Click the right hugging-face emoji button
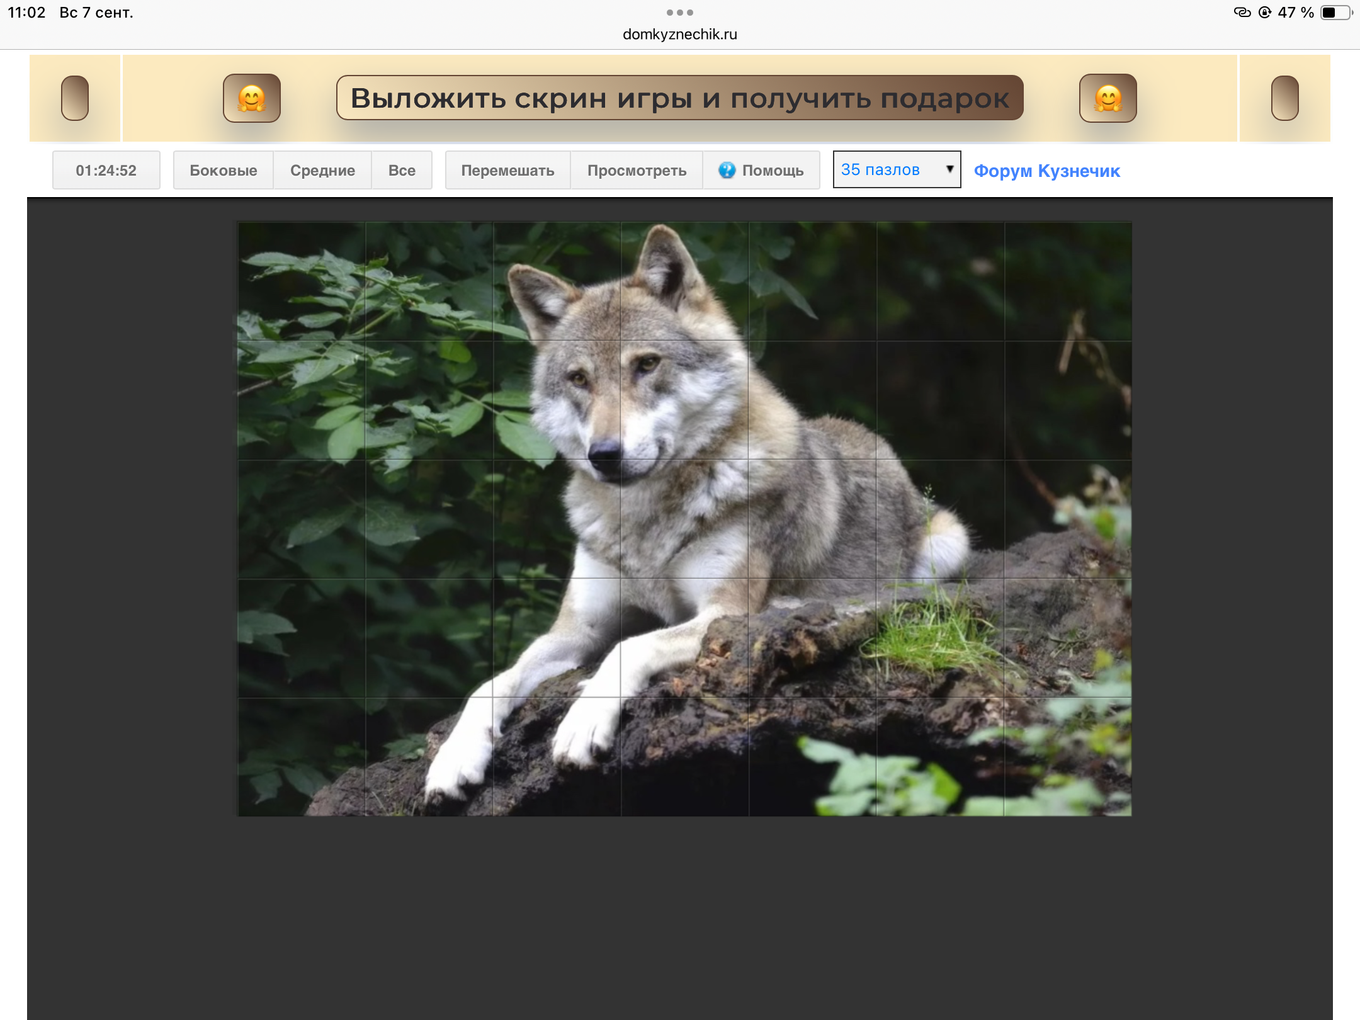1360x1020 pixels. 1108,98
